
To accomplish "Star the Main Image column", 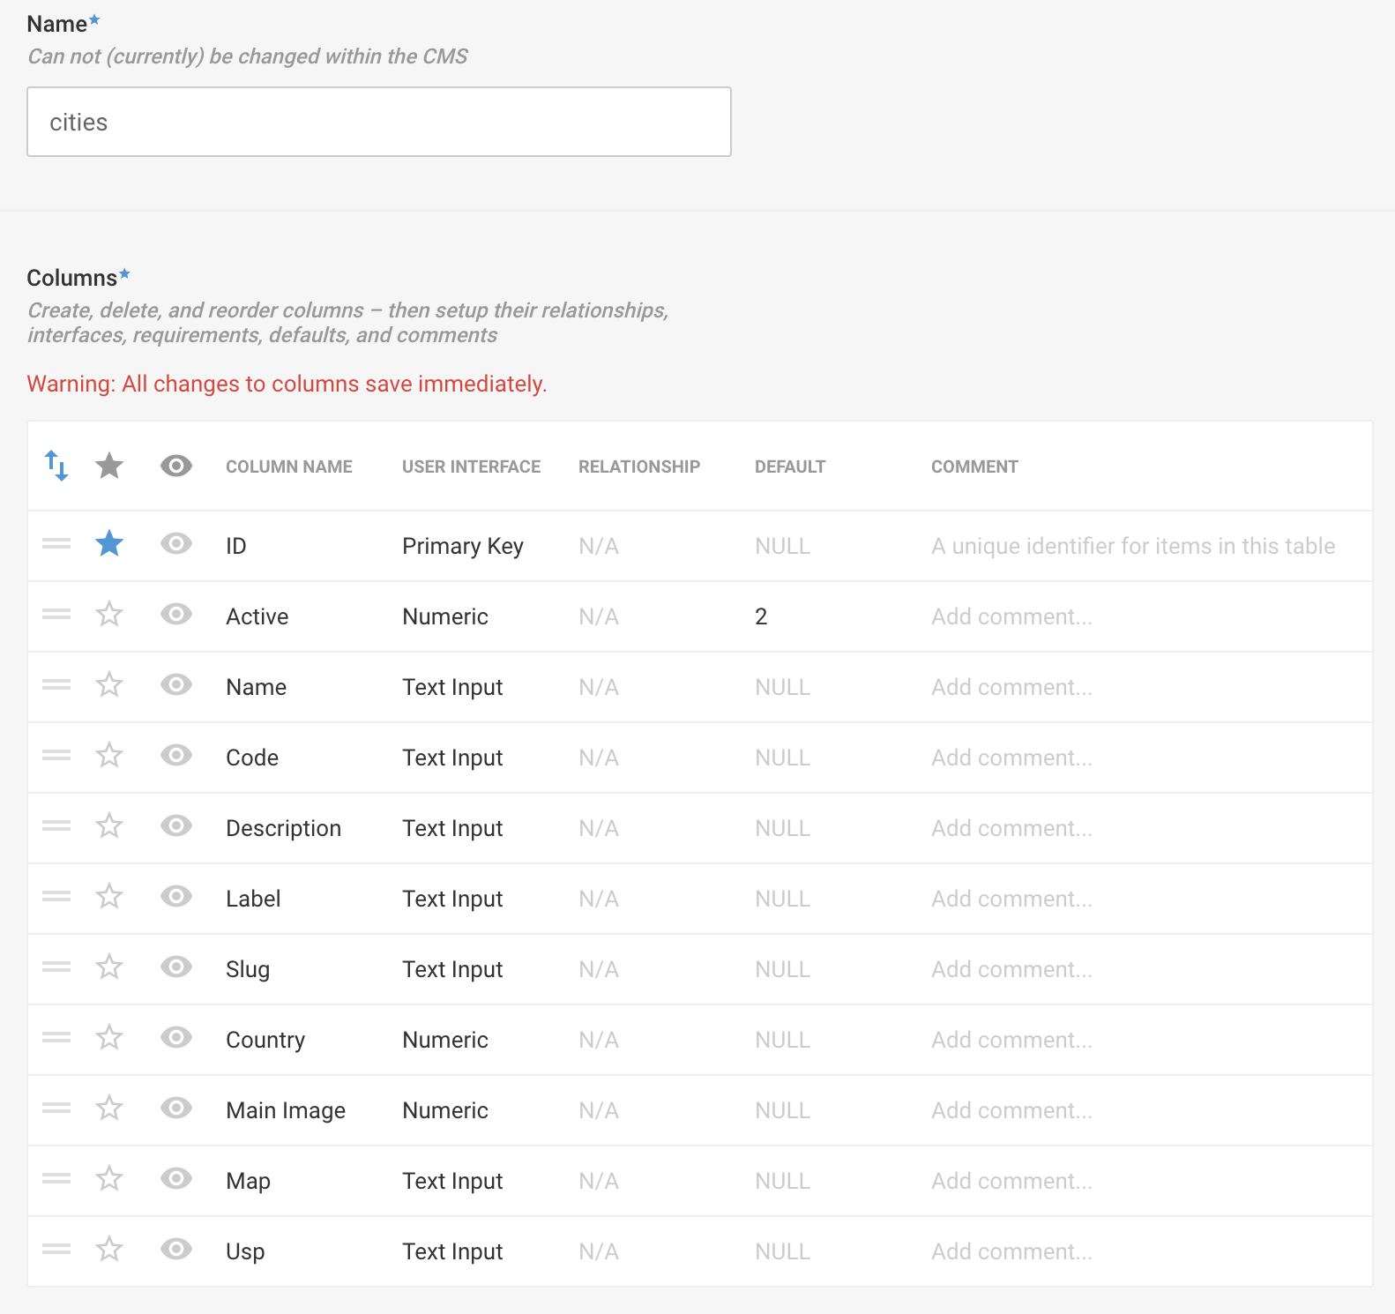I will click(x=109, y=1109).
